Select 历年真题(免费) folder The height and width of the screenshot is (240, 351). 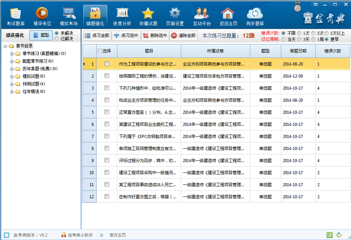pyautogui.click(x=37, y=69)
